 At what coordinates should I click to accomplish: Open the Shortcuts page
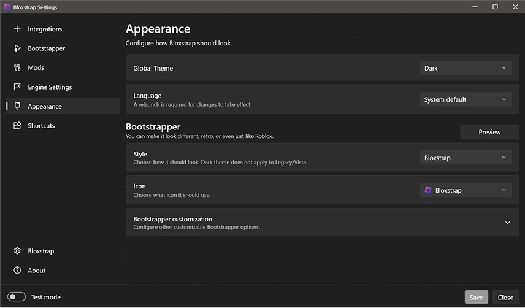(63, 126)
